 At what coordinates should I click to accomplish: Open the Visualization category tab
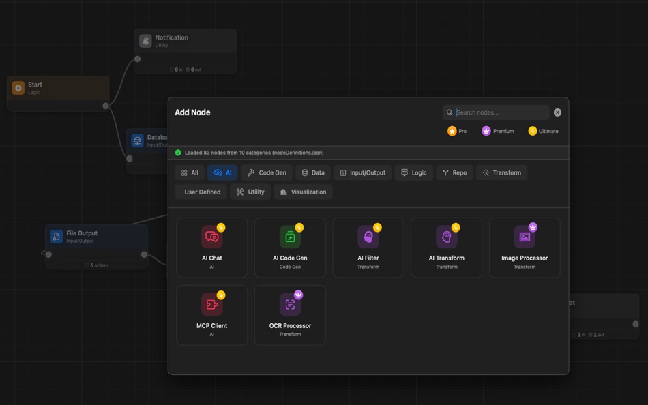point(303,192)
